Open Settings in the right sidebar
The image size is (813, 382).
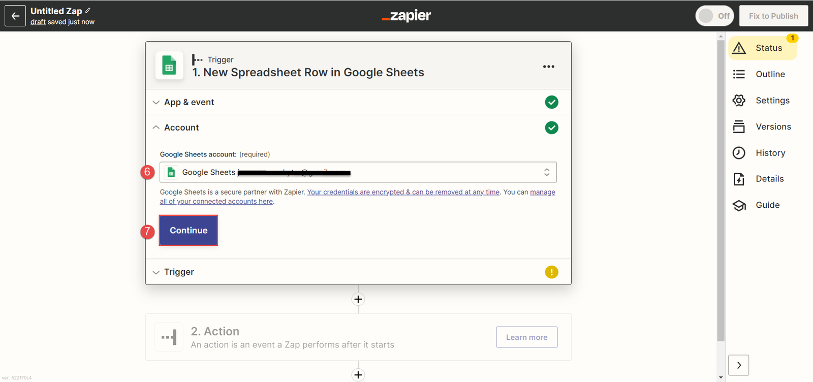coord(772,101)
